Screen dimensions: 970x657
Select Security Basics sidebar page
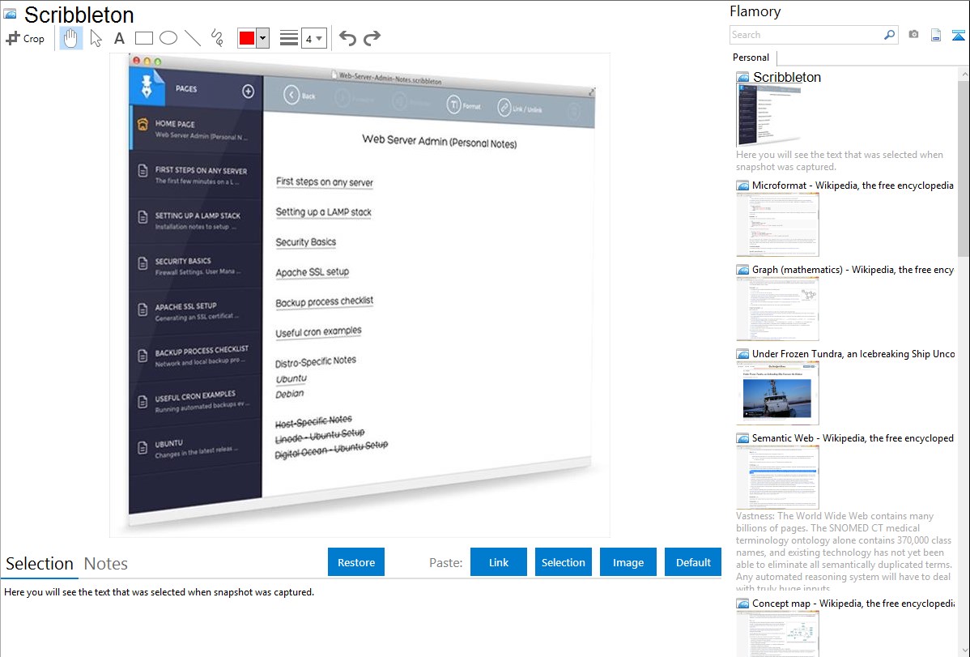pos(197,267)
